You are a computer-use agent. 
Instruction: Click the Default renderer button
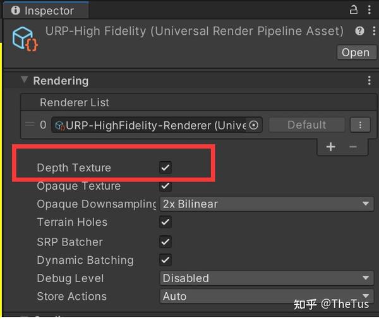pos(307,125)
